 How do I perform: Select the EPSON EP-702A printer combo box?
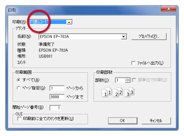click(83, 37)
